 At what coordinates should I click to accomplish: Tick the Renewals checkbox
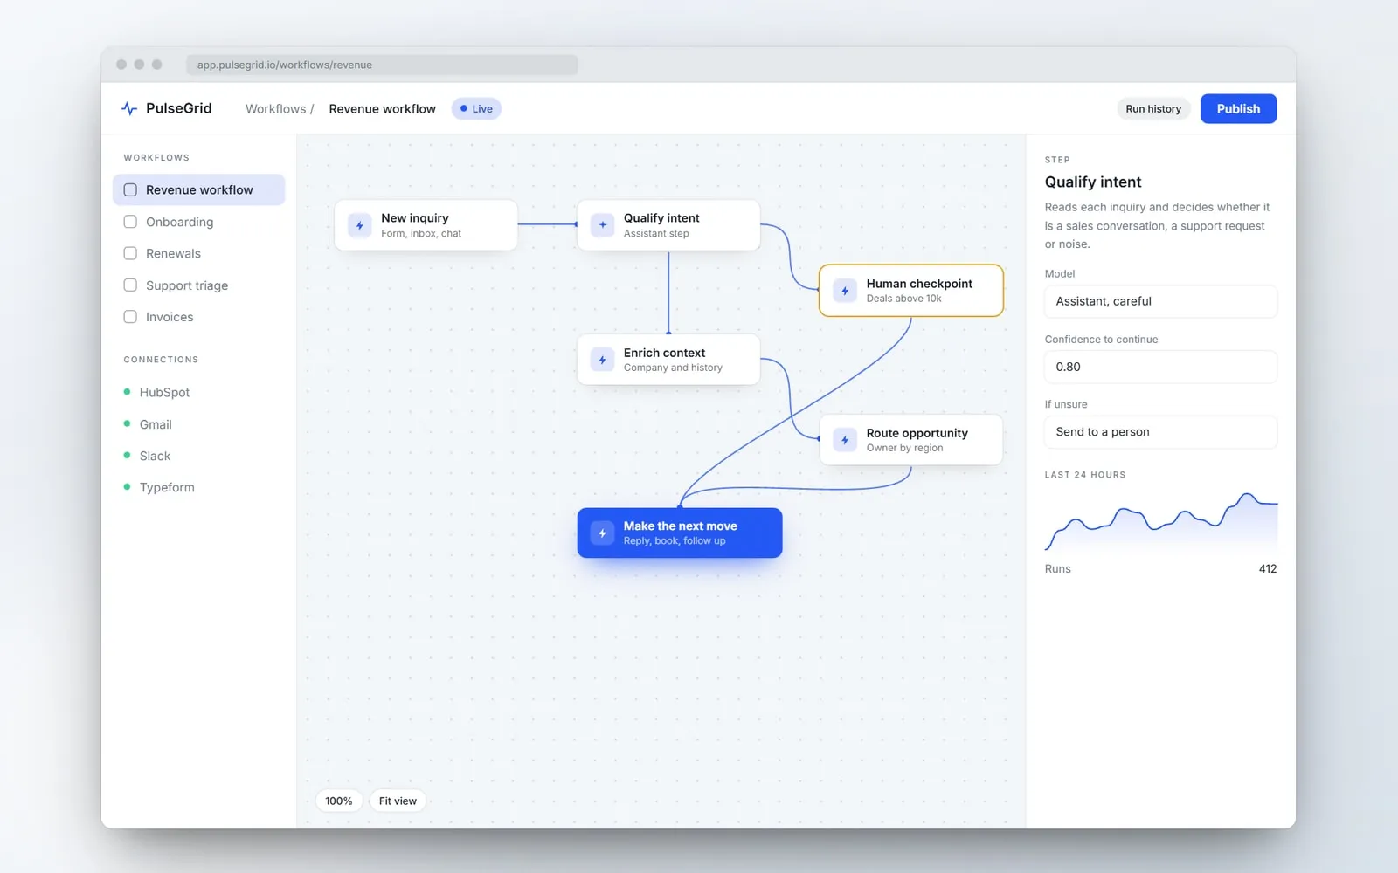[x=130, y=253]
